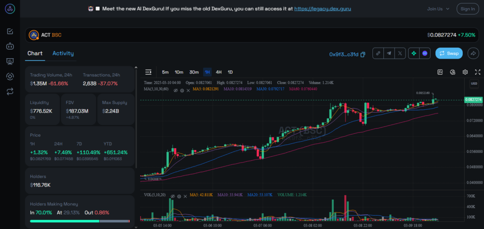
Task: Select the 1H timeframe
Action: [207, 72]
